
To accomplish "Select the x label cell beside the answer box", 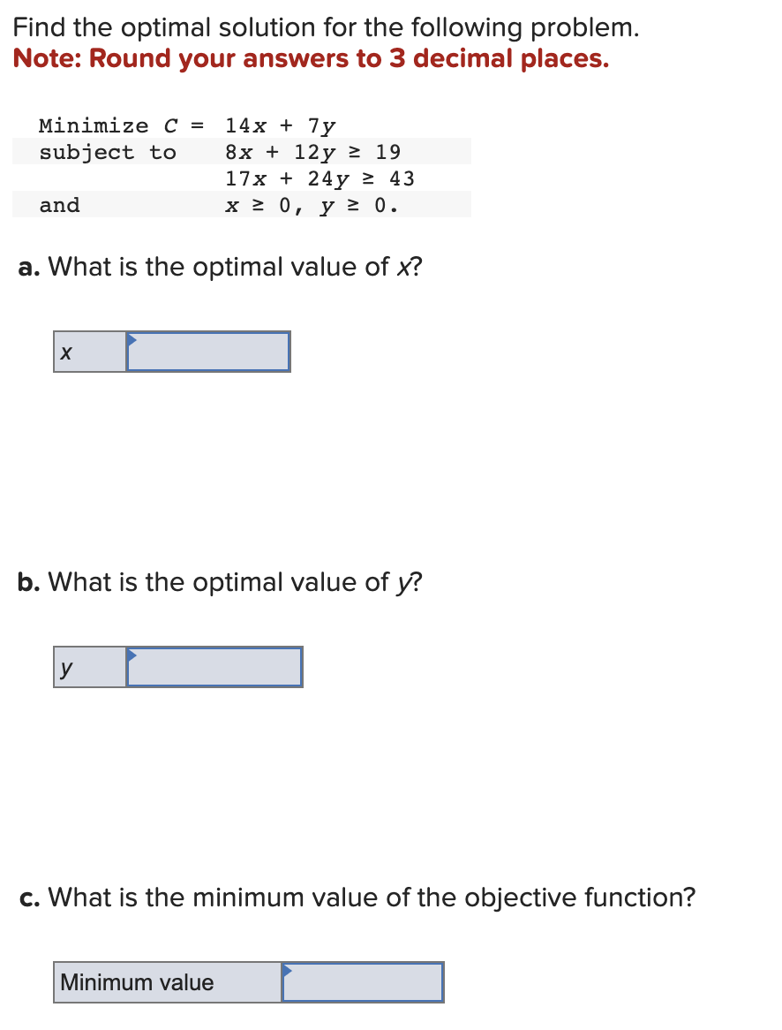I will tap(88, 352).
